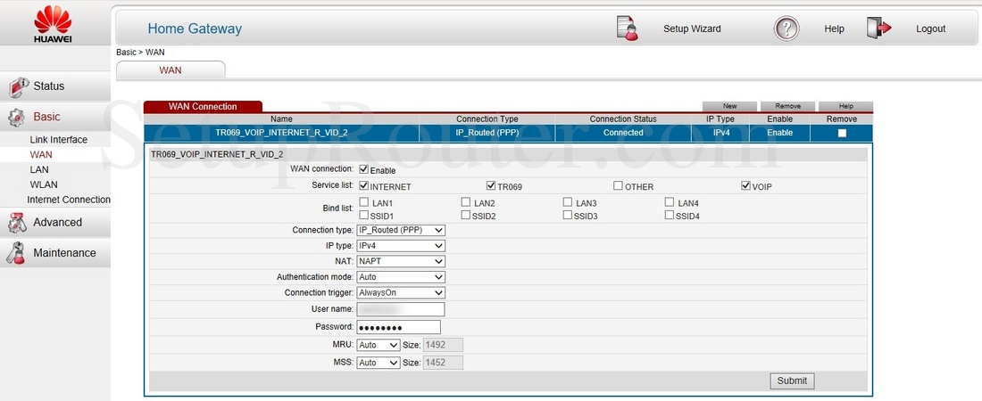The width and height of the screenshot is (982, 401).
Task: Check the LAN4 bind checkbox
Action: 670,202
